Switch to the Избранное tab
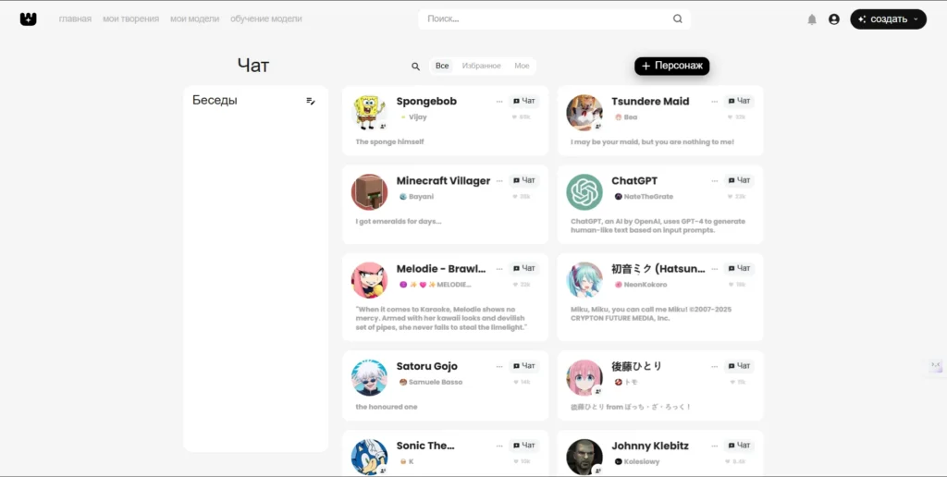 481,66
